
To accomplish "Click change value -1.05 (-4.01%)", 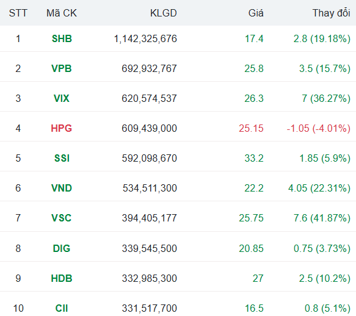I will [319, 129].
